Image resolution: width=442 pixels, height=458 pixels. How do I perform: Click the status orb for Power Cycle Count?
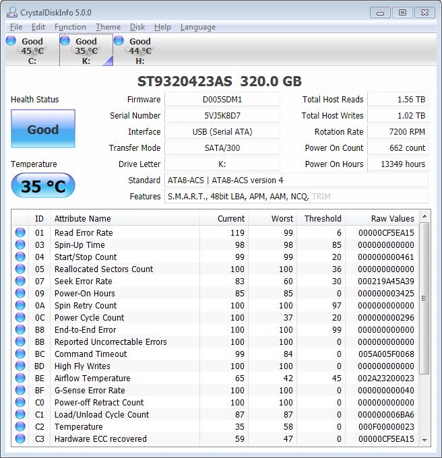tap(20, 317)
